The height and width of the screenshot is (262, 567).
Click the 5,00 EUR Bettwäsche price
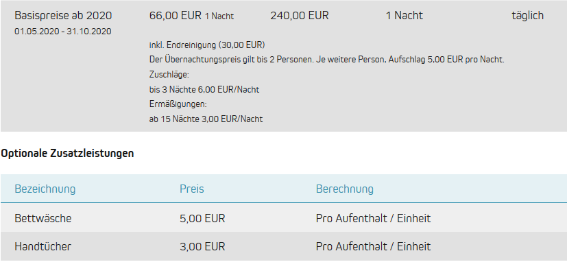tap(202, 219)
